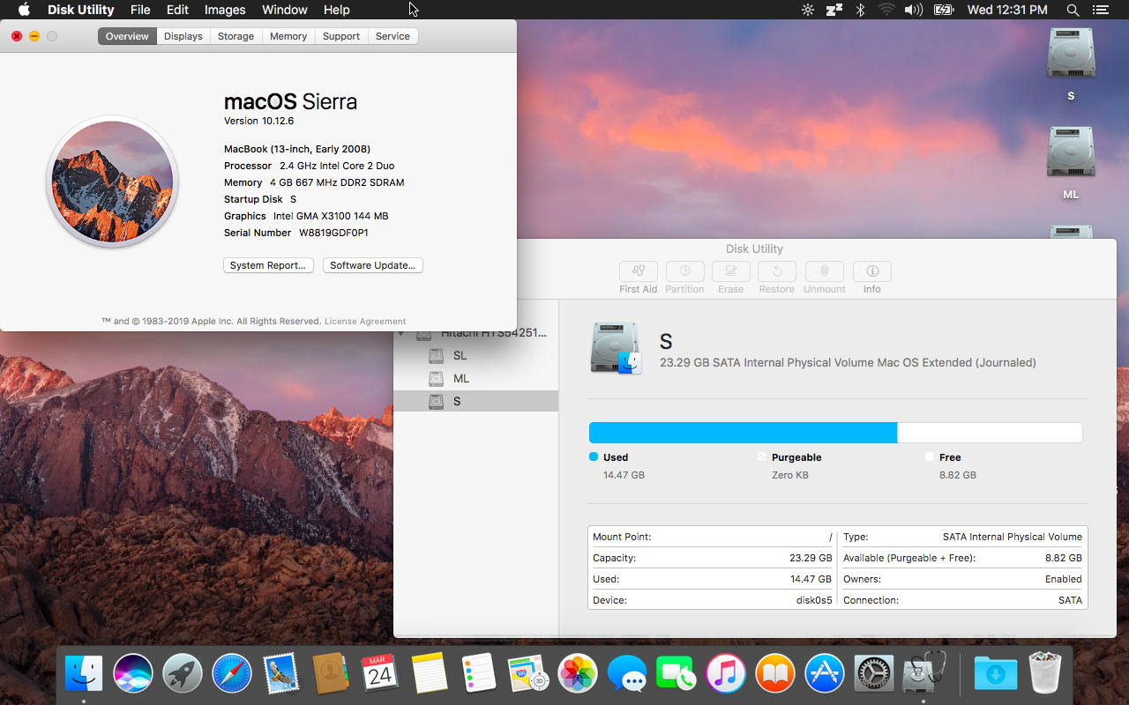The width and height of the screenshot is (1129, 705).
Task: Click the menu bar clock Wed 12:31 PM
Action: pyautogui.click(x=1007, y=10)
